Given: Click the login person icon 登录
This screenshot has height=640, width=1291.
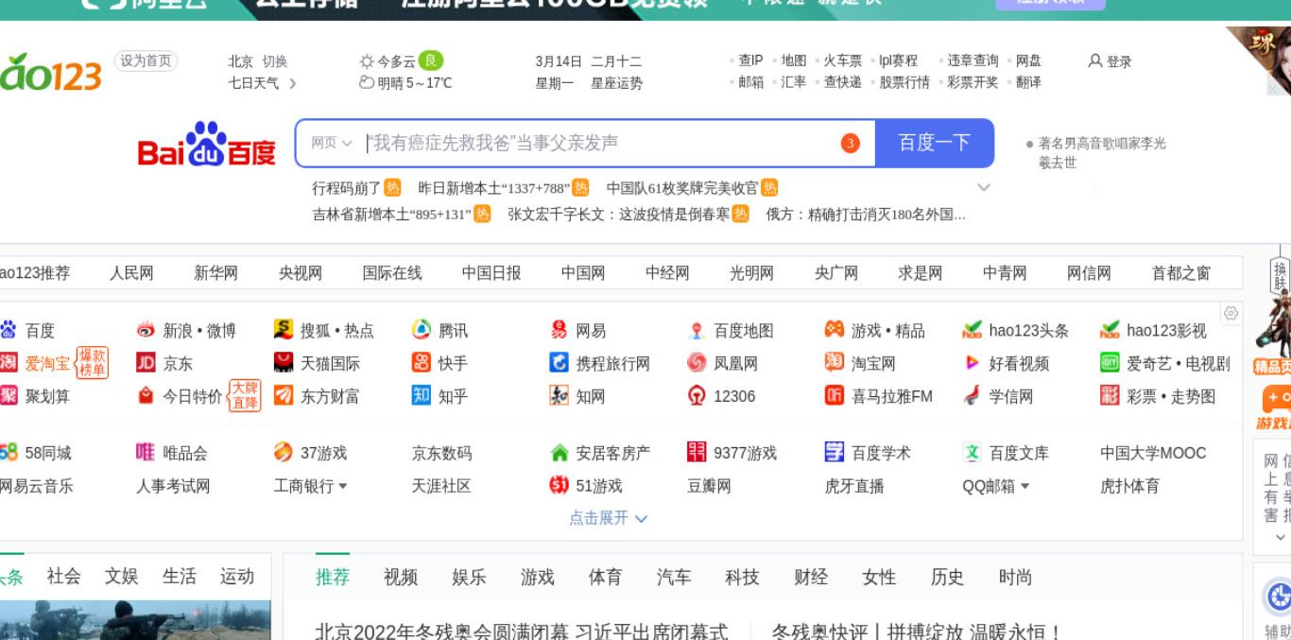Looking at the screenshot, I should pyautogui.click(x=1095, y=61).
